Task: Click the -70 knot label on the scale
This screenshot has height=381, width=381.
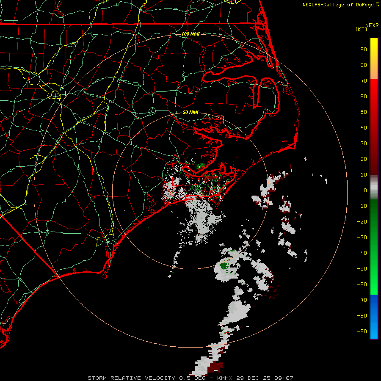Action: (362, 300)
